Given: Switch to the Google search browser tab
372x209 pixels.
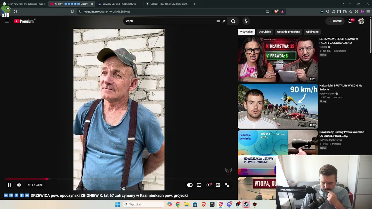Looking at the screenshot, I should pyautogui.click(x=24, y=4).
